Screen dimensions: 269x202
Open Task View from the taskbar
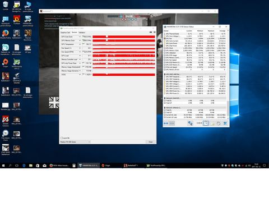pyautogui.click(x=17, y=166)
